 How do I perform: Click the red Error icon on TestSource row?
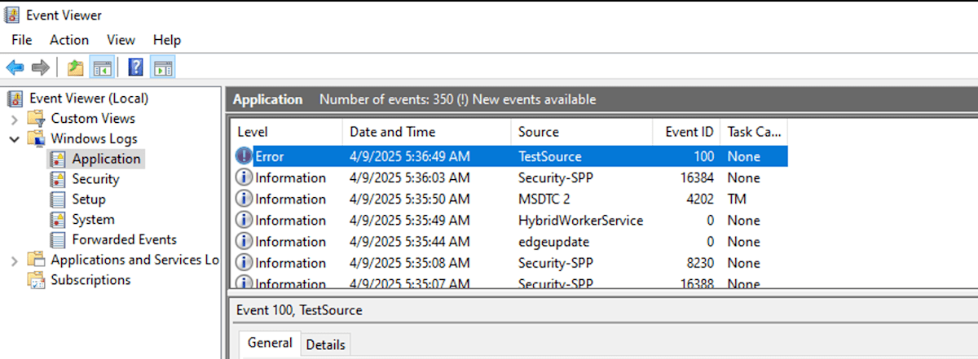pyautogui.click(x=244, y=156)
